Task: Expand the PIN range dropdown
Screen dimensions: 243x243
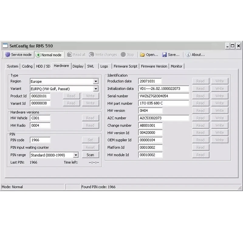Action: (76, 155)
